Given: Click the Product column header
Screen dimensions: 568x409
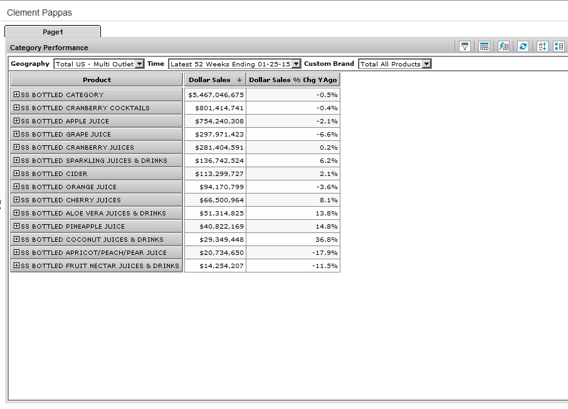Looking at the screenshot, I should click(x=97, y=80).
